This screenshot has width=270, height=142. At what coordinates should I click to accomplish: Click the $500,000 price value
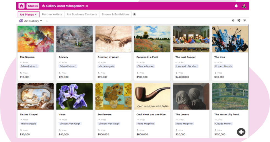tap(103, 134)
